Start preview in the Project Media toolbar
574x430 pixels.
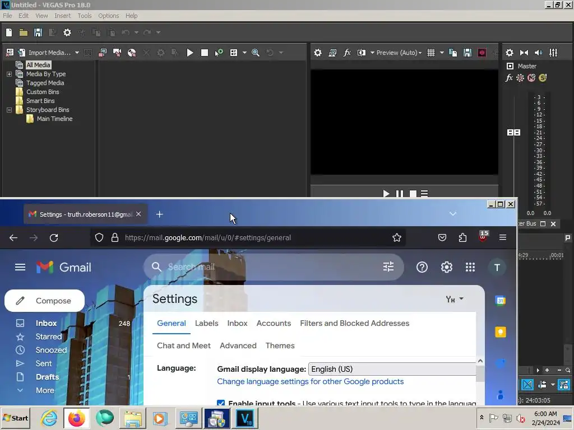pos(190,53)
